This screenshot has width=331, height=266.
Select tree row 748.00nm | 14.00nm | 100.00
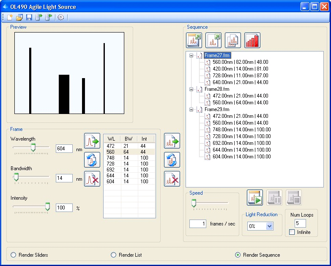coord(242,130)
